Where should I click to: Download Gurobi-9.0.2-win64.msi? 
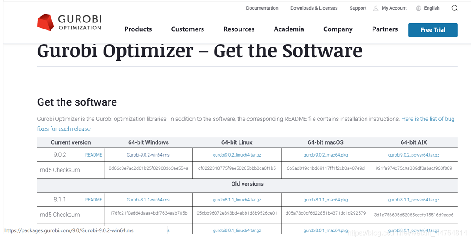149,155
